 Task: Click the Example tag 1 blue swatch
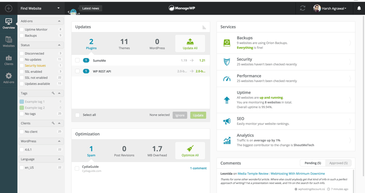click(x=21, y=102)
